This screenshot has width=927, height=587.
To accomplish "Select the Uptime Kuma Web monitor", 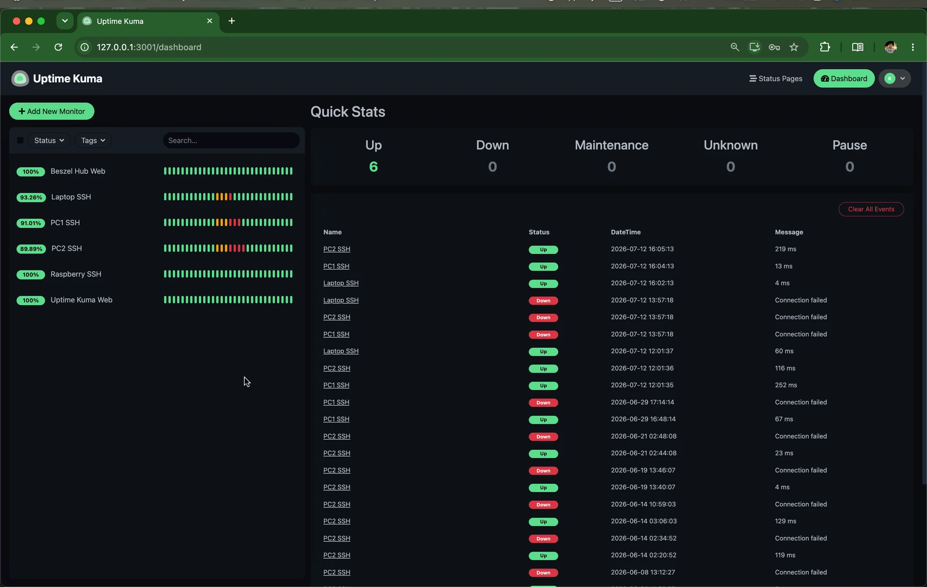I will tap(157, 300).
